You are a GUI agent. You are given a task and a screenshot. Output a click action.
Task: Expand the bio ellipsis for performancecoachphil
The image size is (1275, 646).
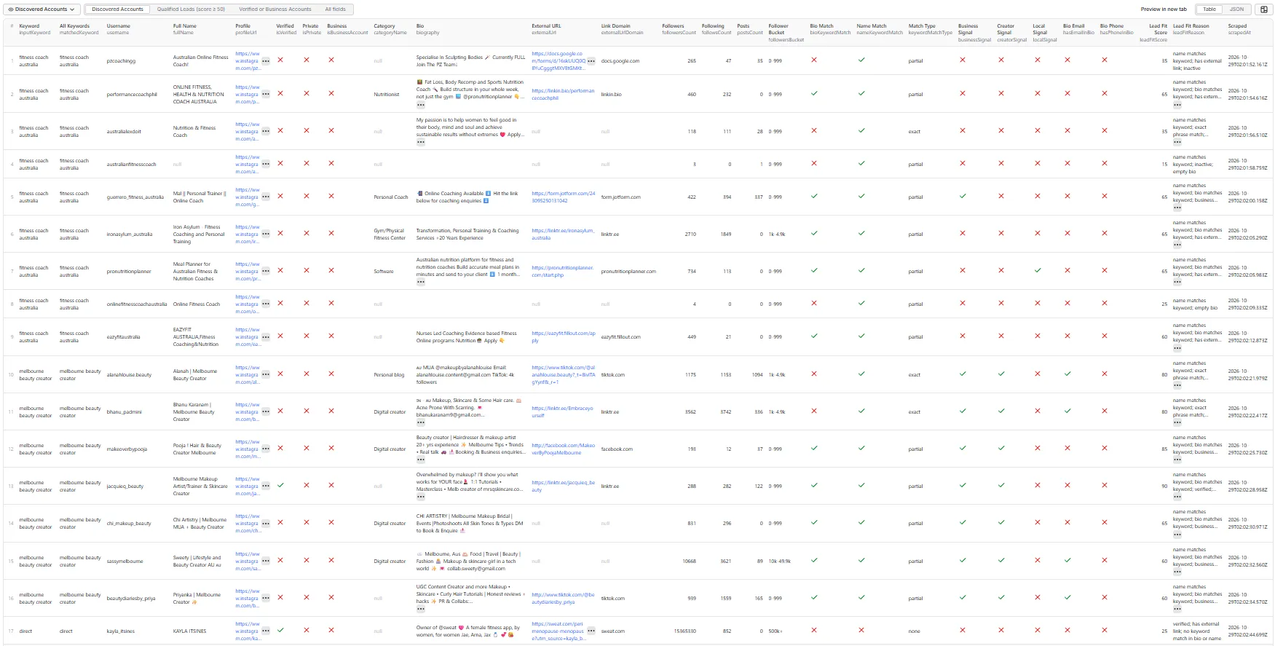[421, 105]
